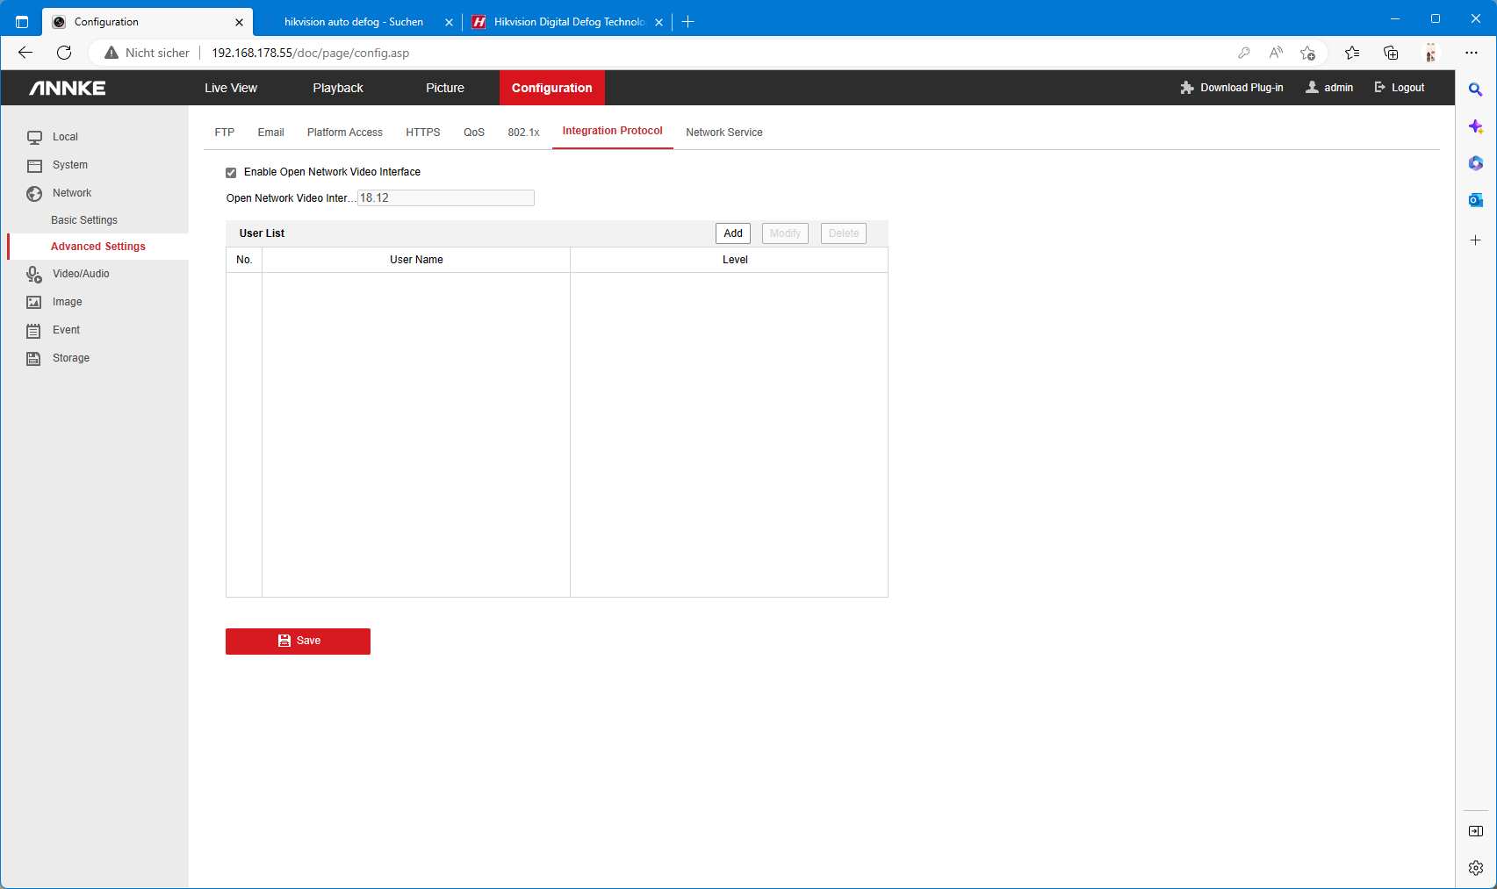The width and height of the screenshot is (1497, 889).
Task: Select Basic Settings under Network
Action: tap(84, 220)
